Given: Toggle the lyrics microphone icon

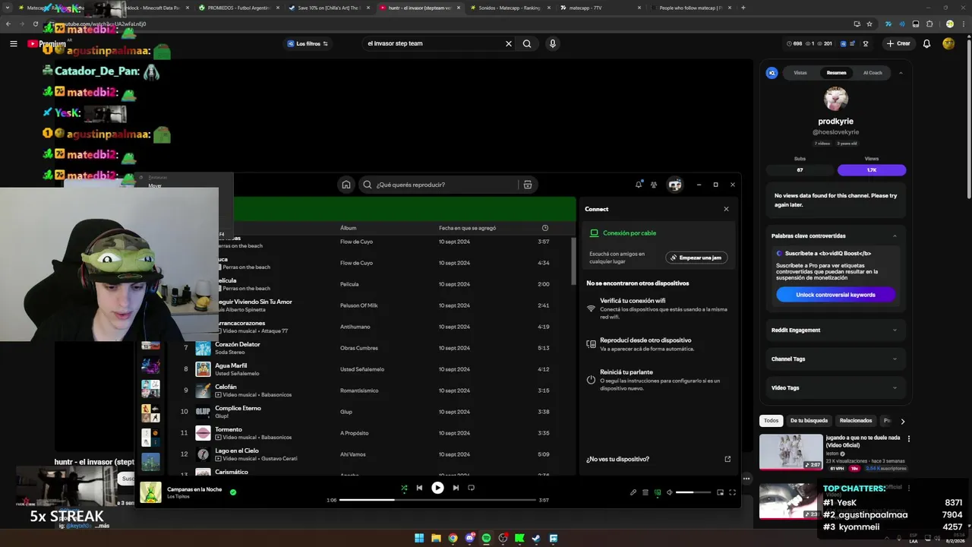Looking at the screenshot, I should tap(633, 492).
